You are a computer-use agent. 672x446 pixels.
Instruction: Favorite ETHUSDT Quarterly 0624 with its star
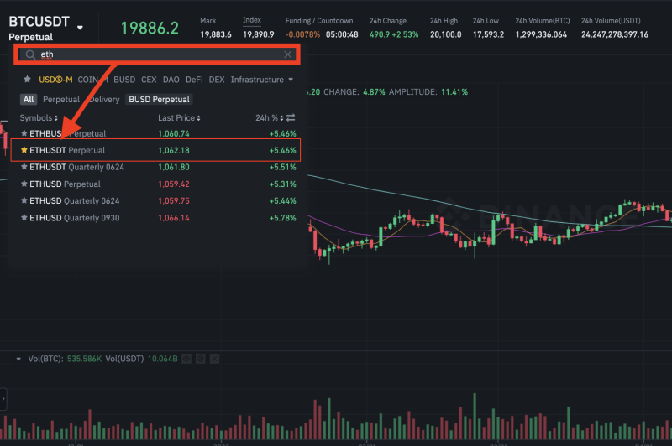click(24, 166)
